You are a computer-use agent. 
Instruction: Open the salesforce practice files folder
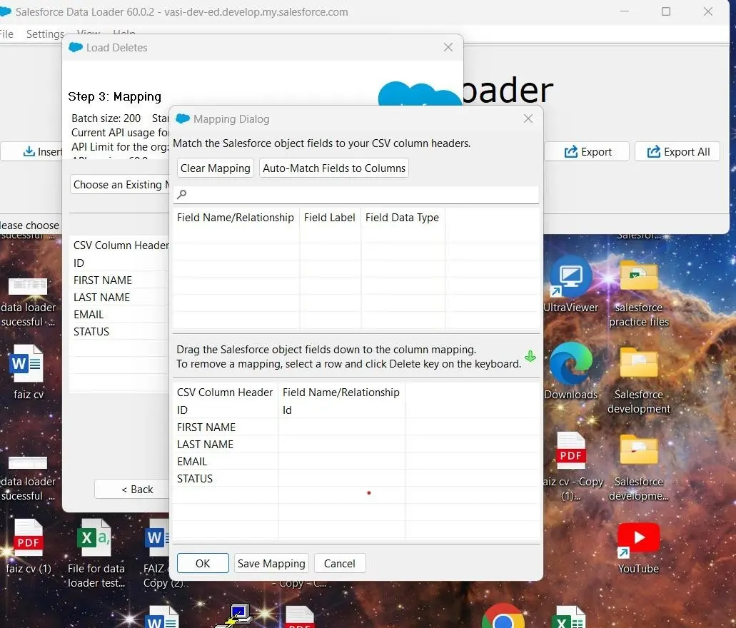(638, 278)
